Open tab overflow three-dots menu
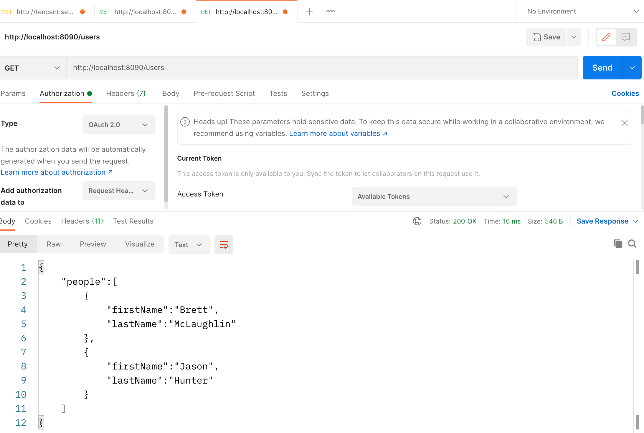Image resolution: width=644 pixels, height=433 pixels. tap(330, 11)
